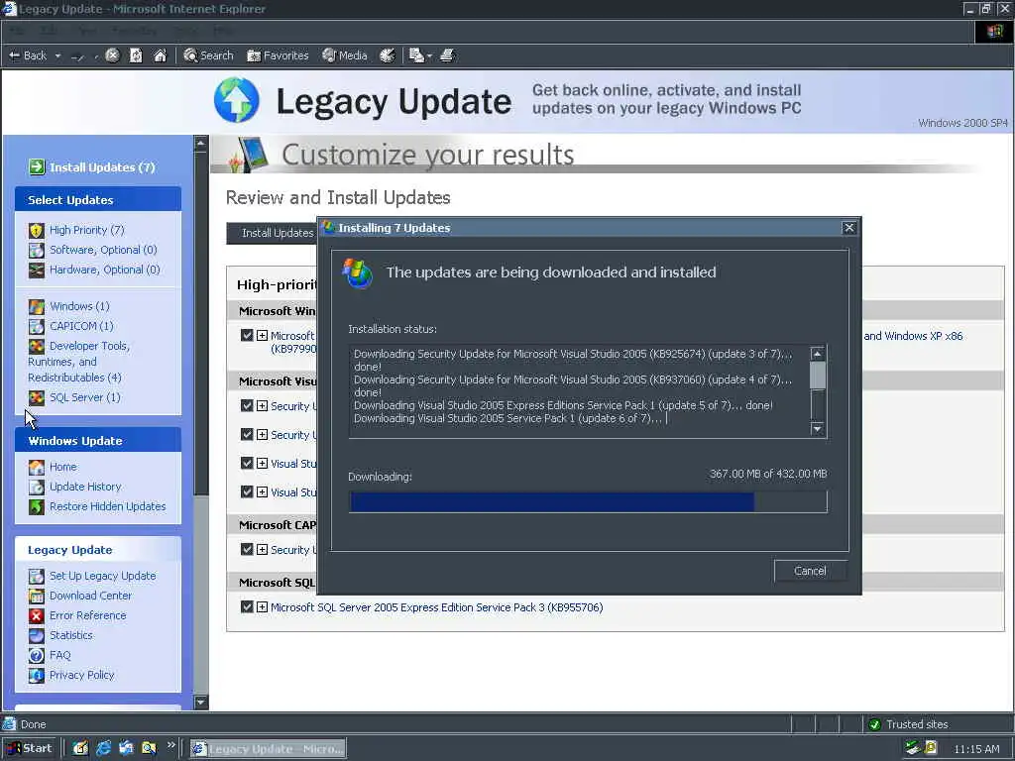Click the Statistics icon in the sidebar
The image size is (1015, 761).
[x=37, y=635]
